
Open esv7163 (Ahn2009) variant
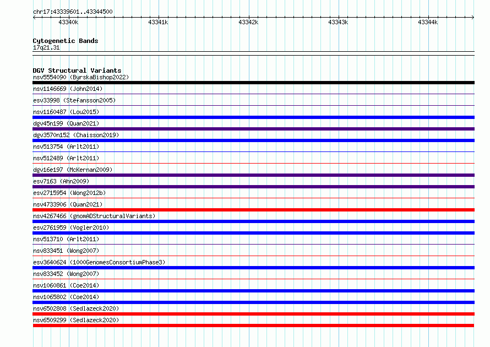pos(61,181)
